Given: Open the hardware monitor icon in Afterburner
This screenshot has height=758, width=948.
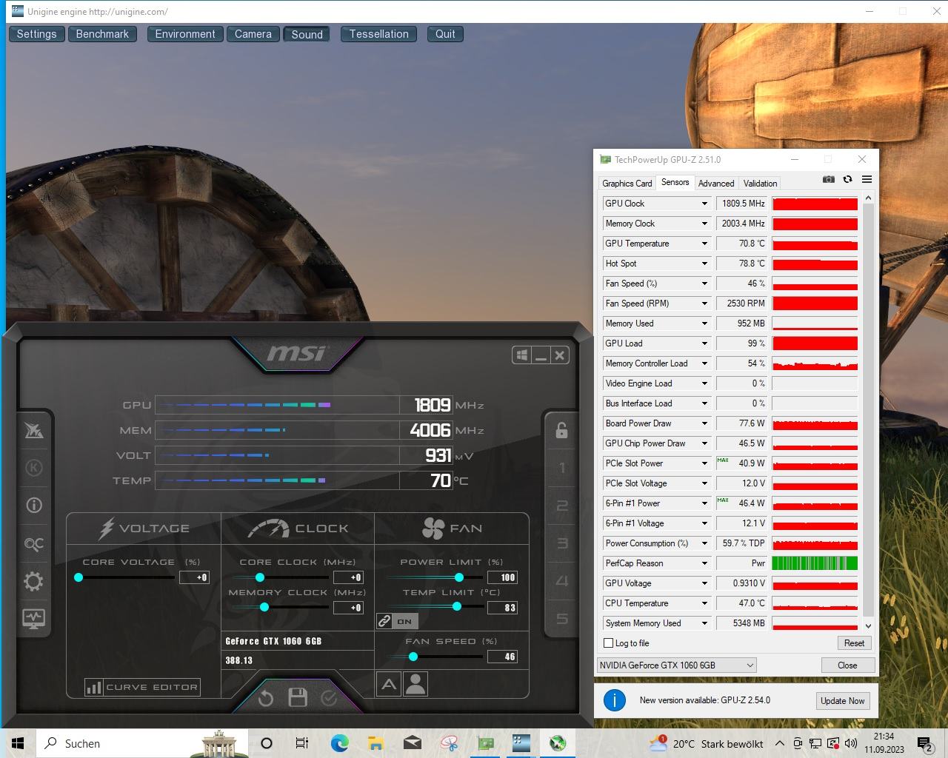Looking at the screenshot, I should point(33,618).
